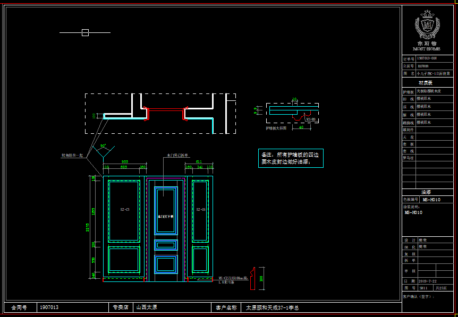Select the date 2019-7-22 cell
This screenshot has height=317, width=458.
(427, 280)
